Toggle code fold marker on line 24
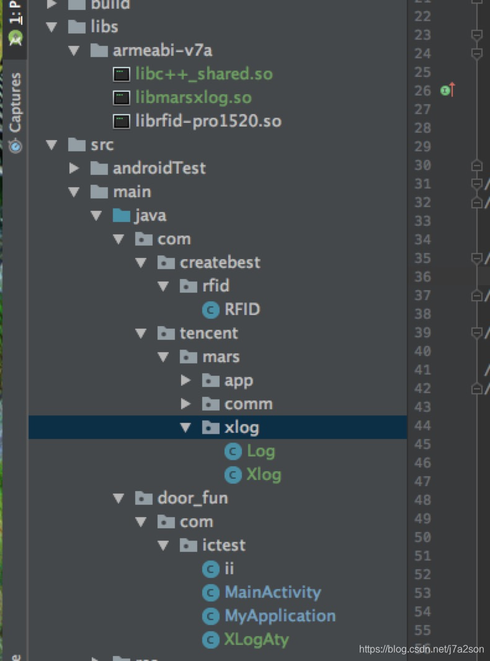 (476, 54)
